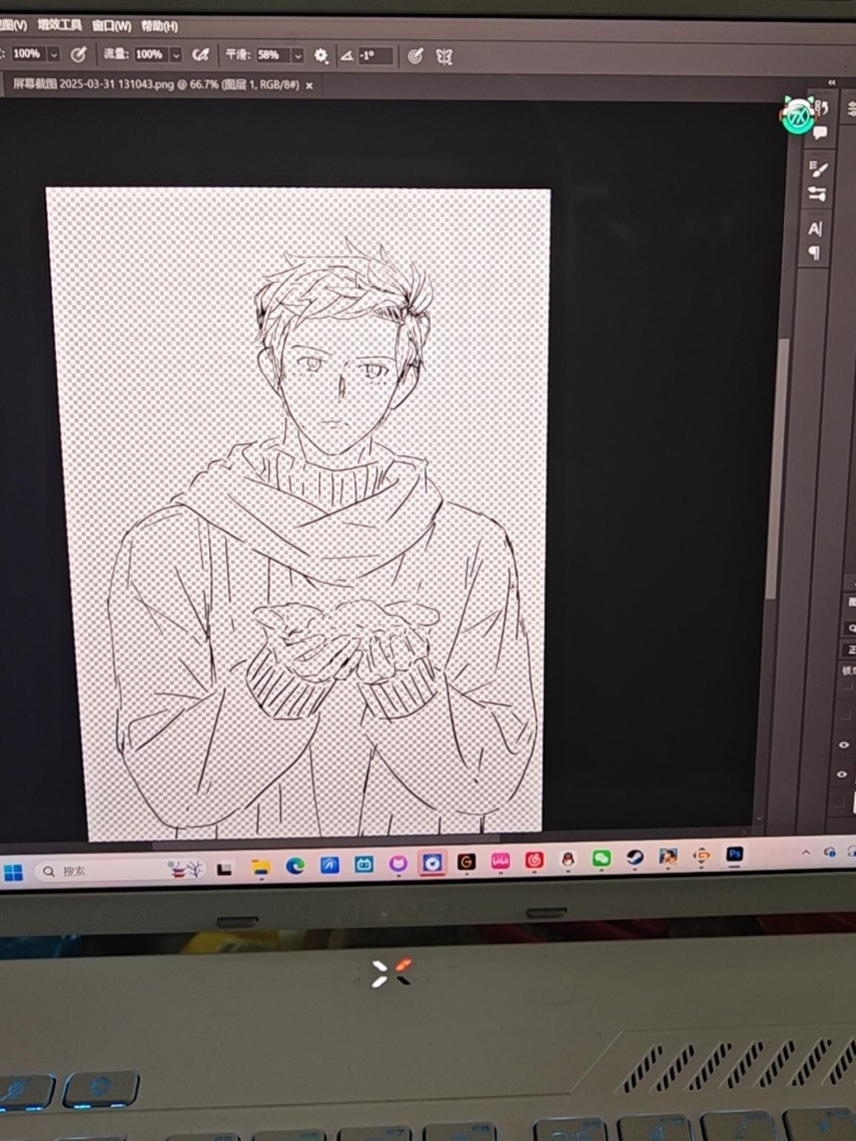Click the butterfly symmetry paint icon
The image size is (856, 1141).
[444, 56]
